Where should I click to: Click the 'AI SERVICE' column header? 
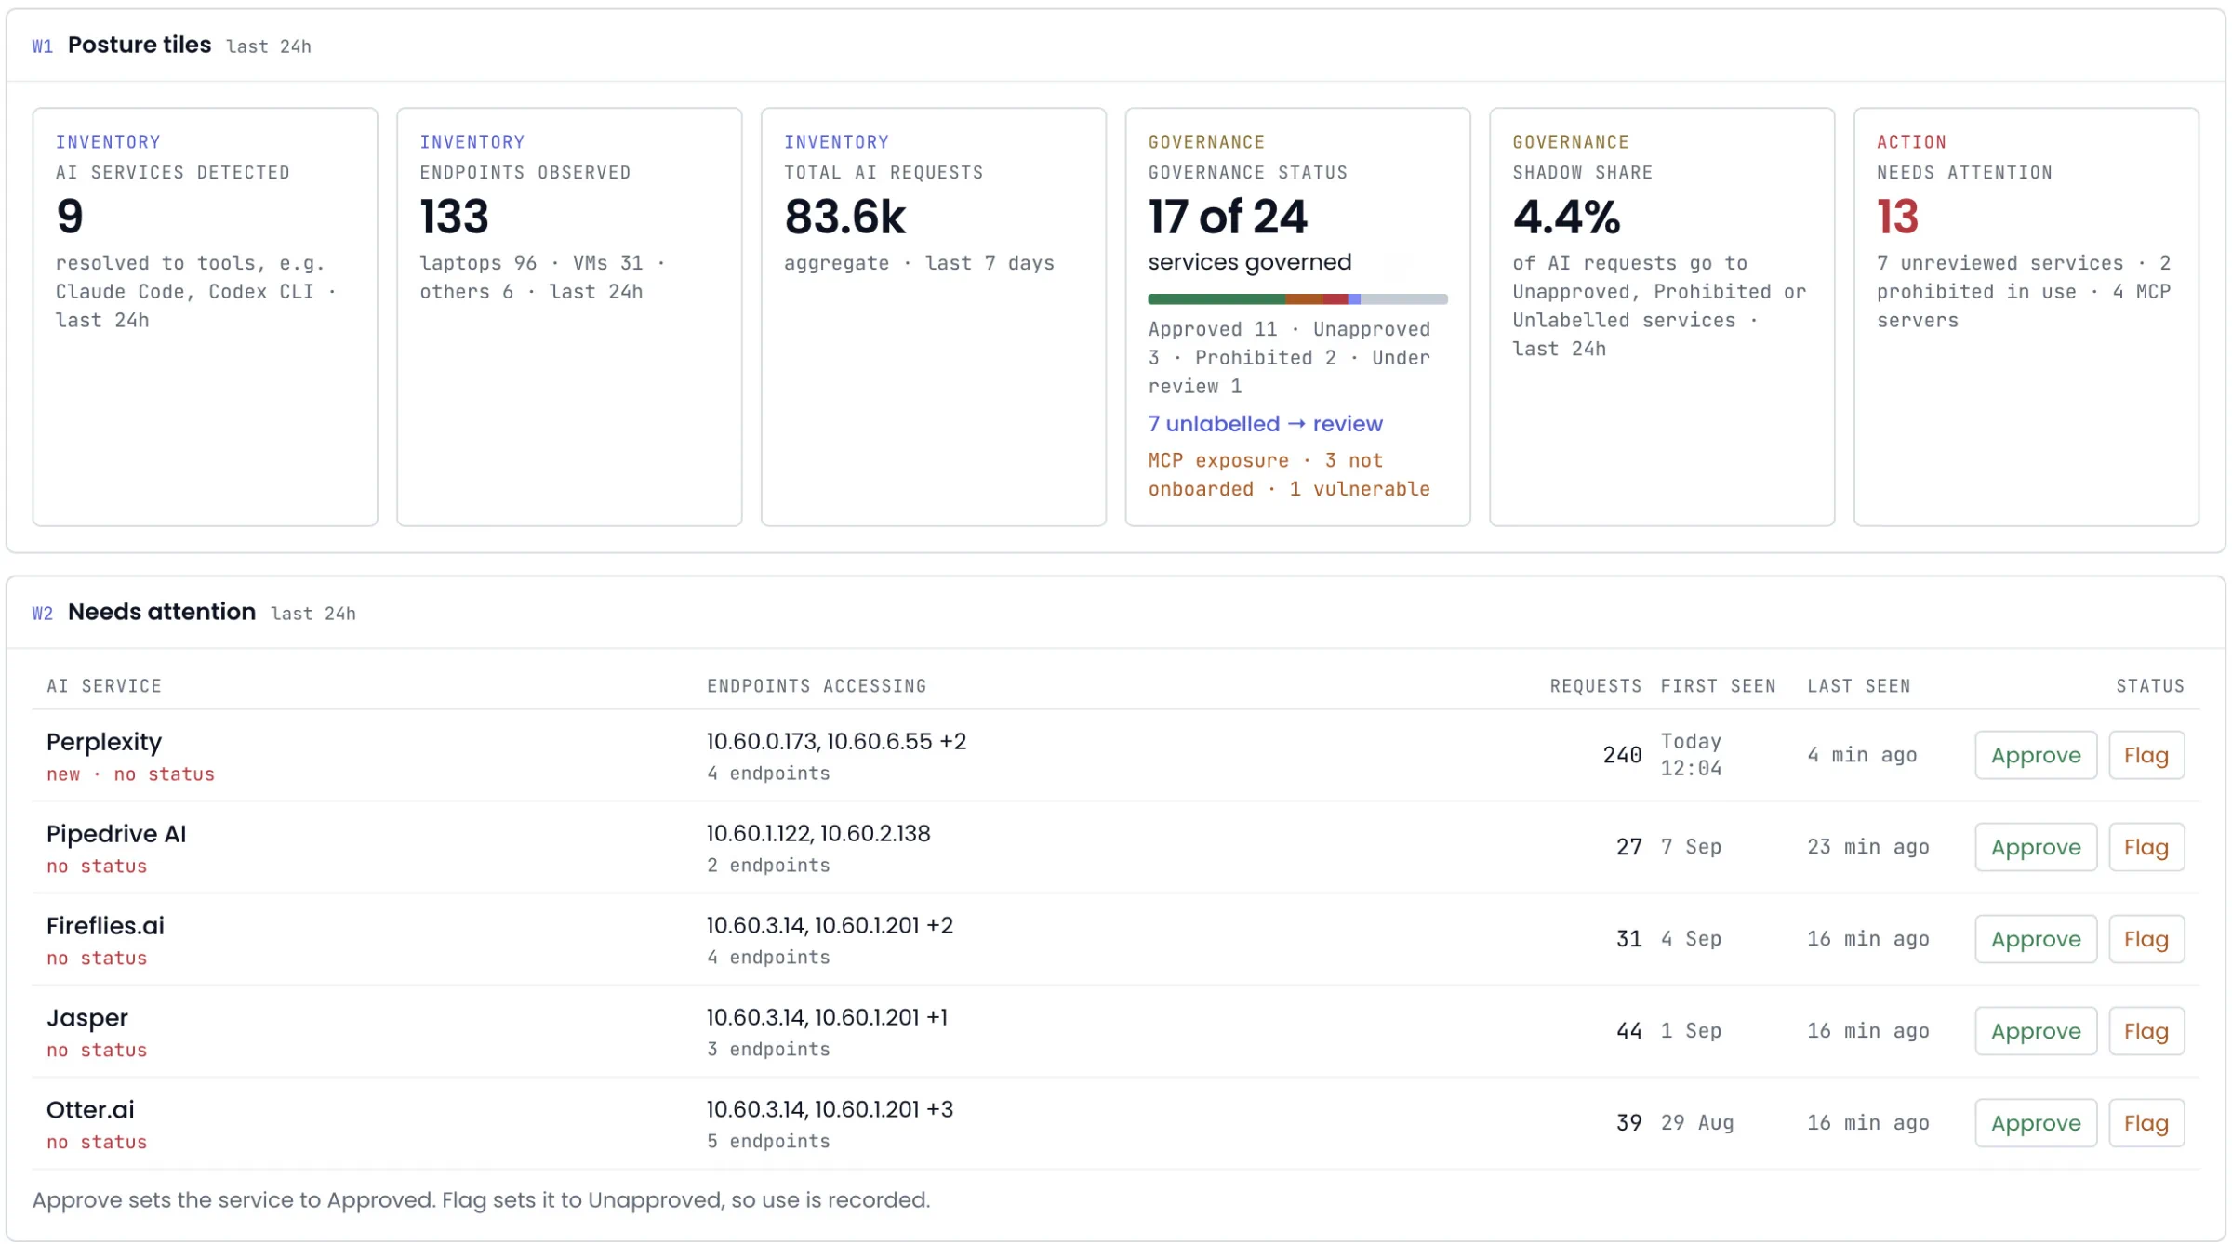tap(104, 686)
